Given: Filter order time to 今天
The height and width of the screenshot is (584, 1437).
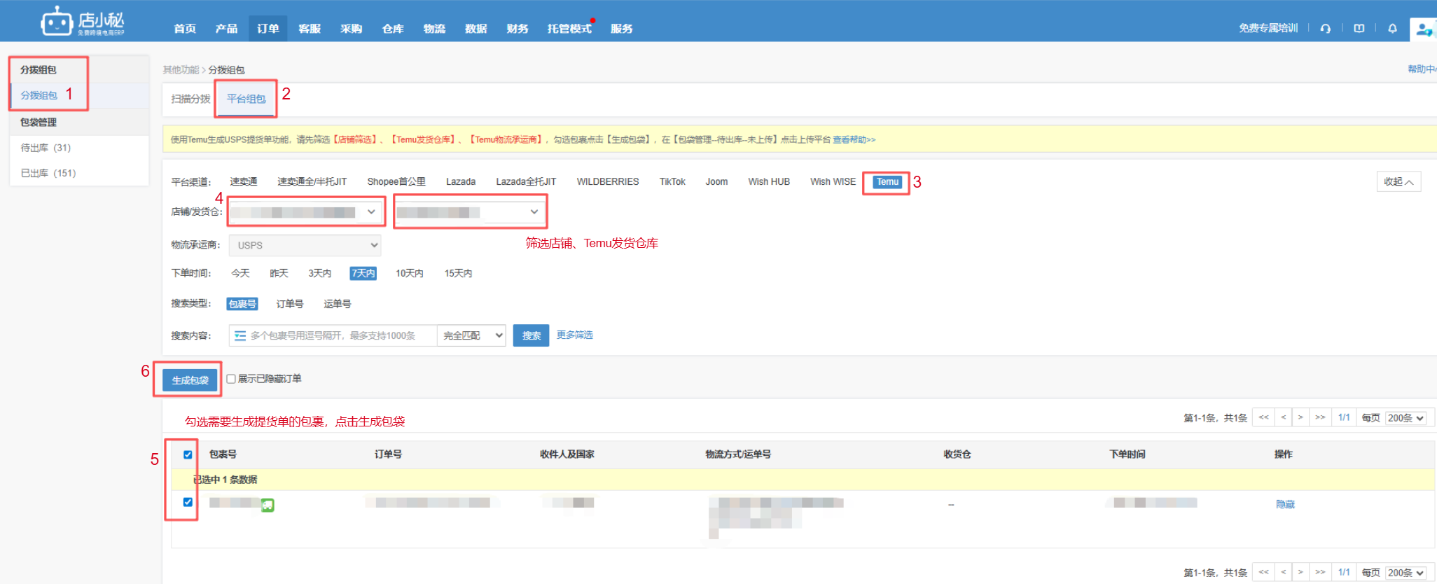Looking at the screenshot, I should (x=240, y=273).
